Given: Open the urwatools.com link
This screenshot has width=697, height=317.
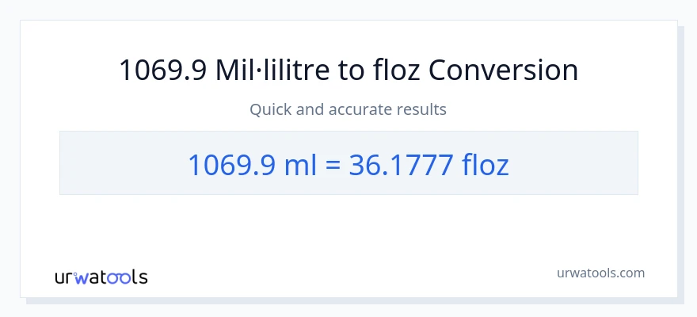Looking at the screenshot, I should tap(600, 273).
